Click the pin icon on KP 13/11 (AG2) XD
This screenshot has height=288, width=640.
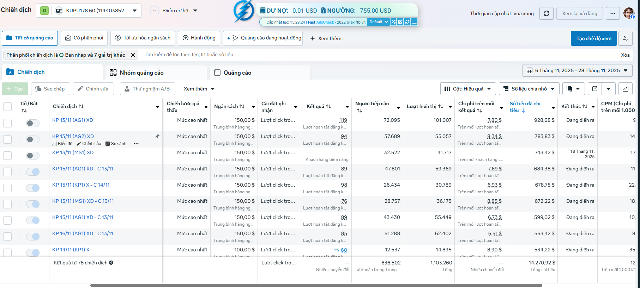pos(157,136)
